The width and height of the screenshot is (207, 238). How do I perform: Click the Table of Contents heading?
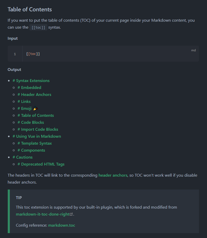[x=30, y=10]
